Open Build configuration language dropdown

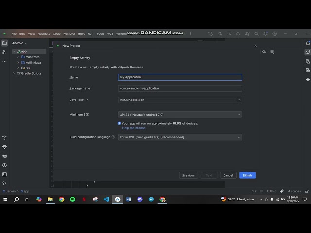(x=180, y=137)
